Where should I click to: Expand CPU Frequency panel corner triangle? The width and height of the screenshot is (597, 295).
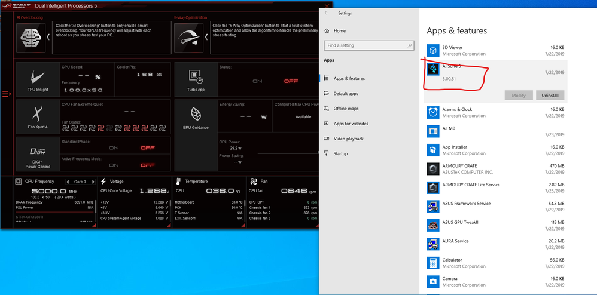(x=94, y=225)
